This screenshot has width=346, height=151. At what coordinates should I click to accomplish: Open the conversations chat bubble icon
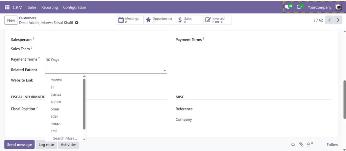coord(287,7)
